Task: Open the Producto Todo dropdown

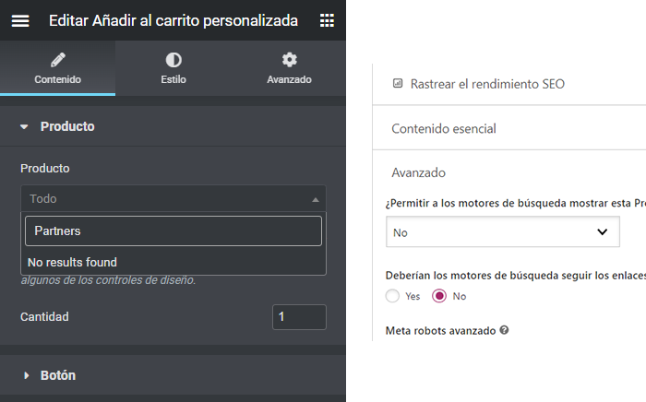Action: point(173,198)
